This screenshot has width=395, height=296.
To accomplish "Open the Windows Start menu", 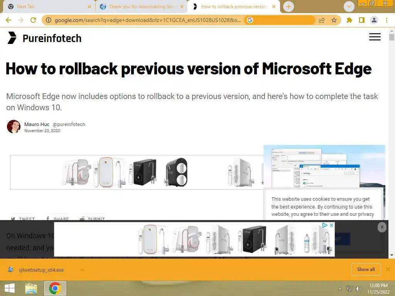I will [x=9, y=288].
